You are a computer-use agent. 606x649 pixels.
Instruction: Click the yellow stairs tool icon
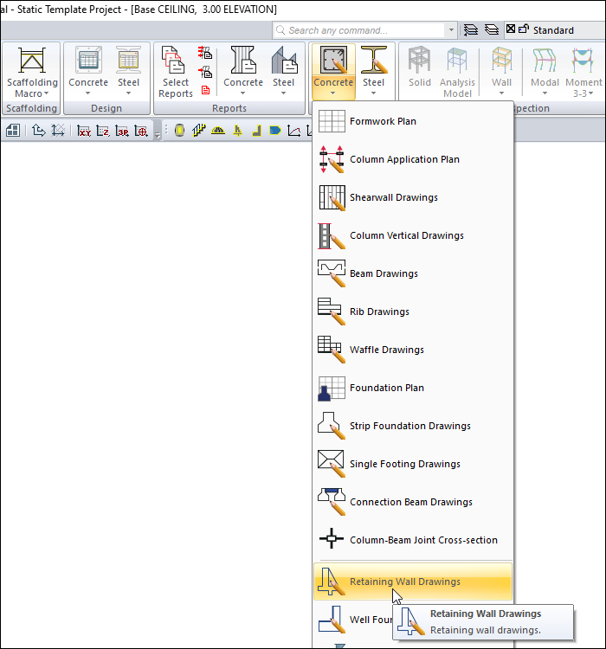click(x=199, y=131)
